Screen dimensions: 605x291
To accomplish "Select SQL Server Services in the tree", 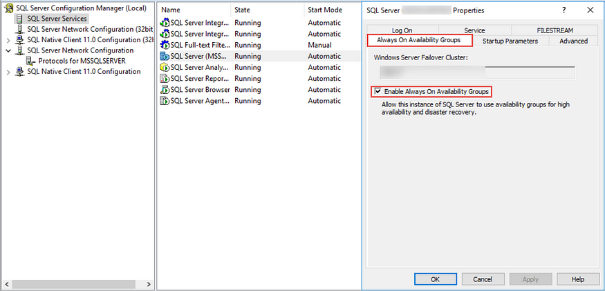I will click(57, 19).
